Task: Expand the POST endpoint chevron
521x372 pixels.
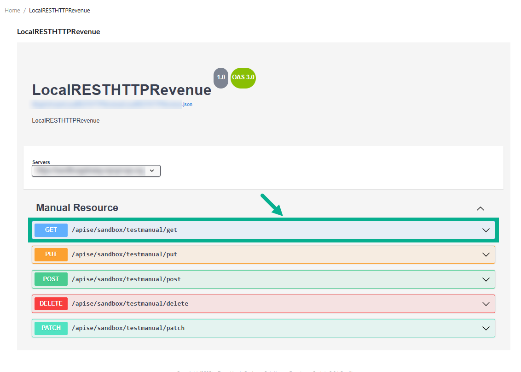Action: 486,279
